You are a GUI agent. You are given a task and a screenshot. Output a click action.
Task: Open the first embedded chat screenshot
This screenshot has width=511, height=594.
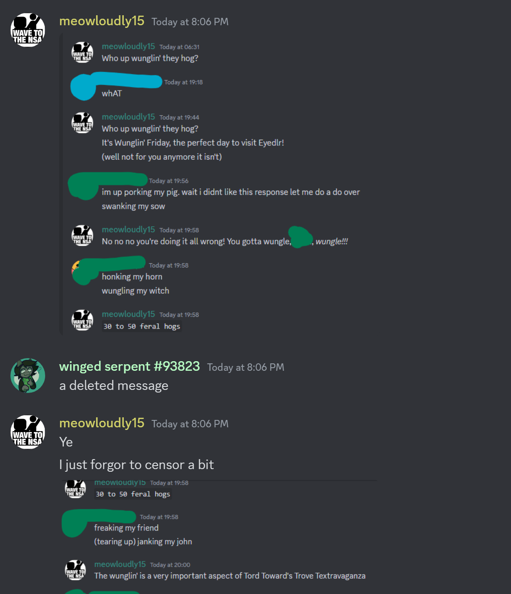[219, 185]
